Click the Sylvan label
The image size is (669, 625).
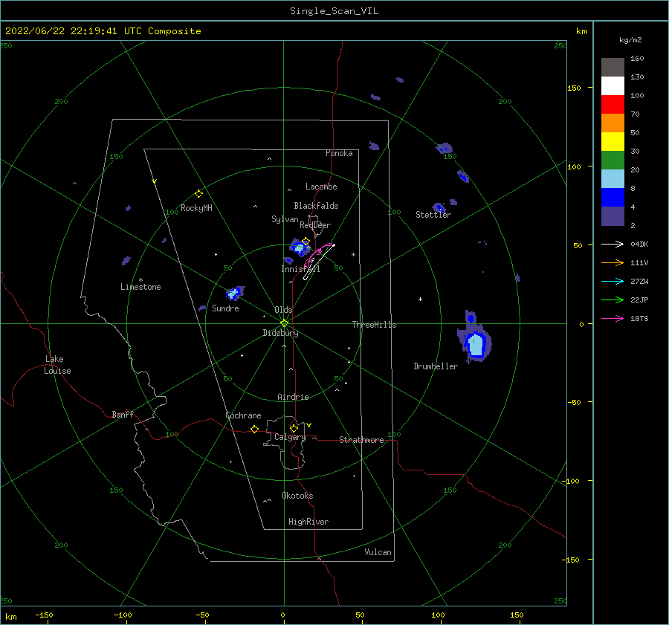285,219
